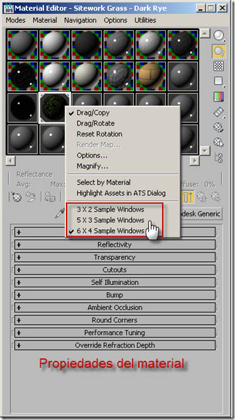Click the Autodesk Generic material type button
The height and width of the screenshot is (420, 235).
(x=202, y=213)
